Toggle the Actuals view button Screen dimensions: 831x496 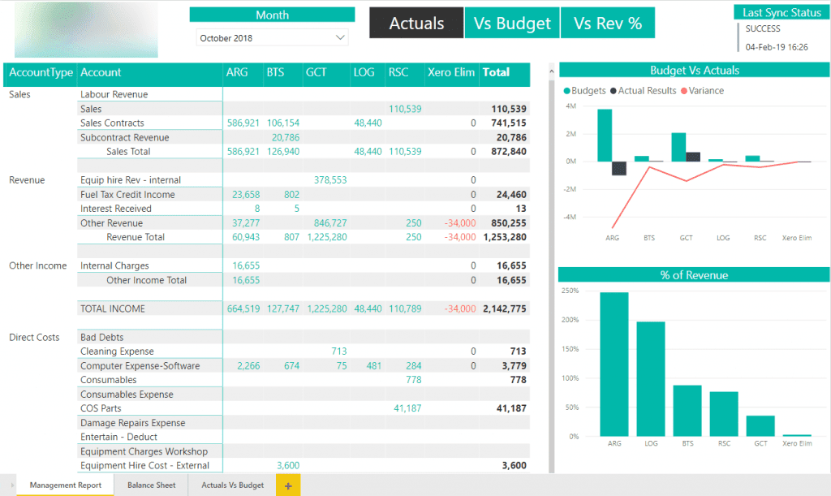415,23
